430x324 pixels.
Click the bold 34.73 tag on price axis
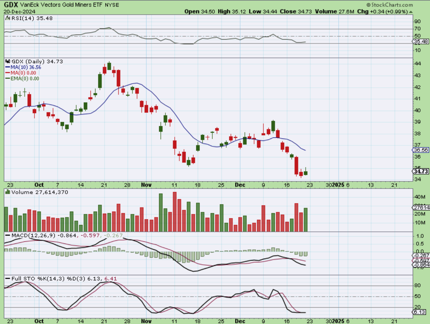click(x=420, y=171)
